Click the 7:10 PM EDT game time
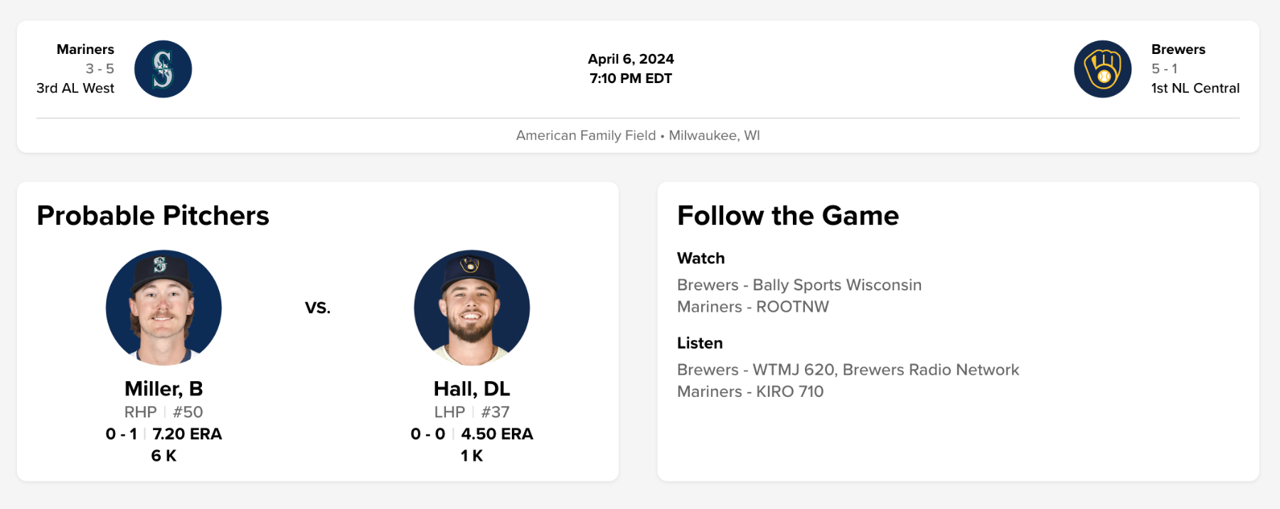This screenshot has width=1280, height=509. pyautogui.click(x=631, y=78)
